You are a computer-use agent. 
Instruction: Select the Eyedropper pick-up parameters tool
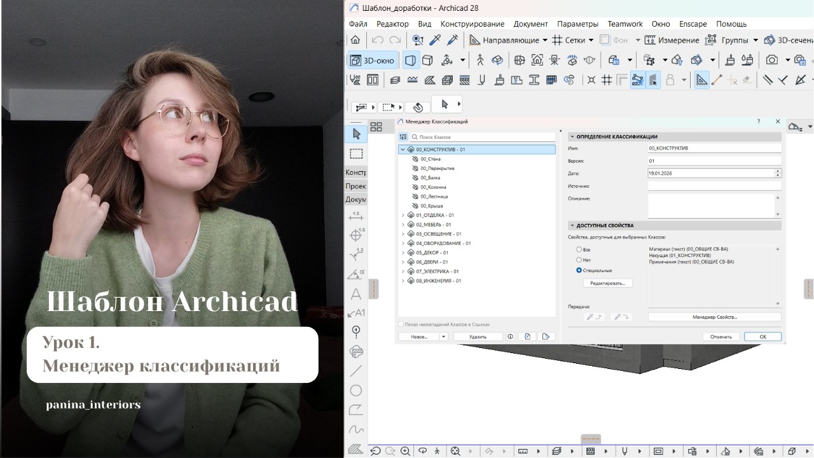(436, 40)
